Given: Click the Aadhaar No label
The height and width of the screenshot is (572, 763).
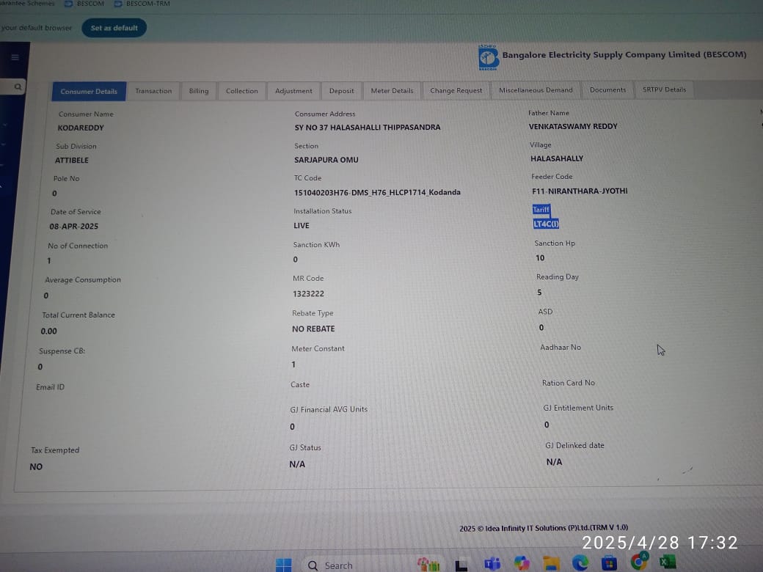Looking at the screenshot, I should pos(561,348).
